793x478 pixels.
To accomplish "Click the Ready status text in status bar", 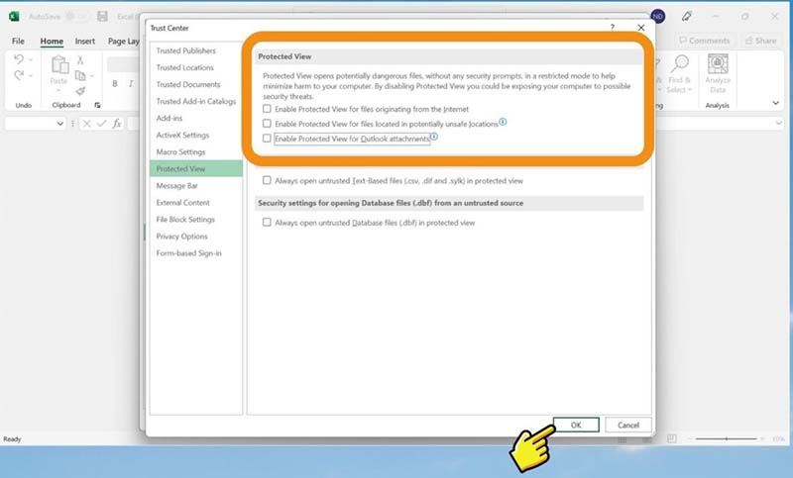I will [12, 439].
